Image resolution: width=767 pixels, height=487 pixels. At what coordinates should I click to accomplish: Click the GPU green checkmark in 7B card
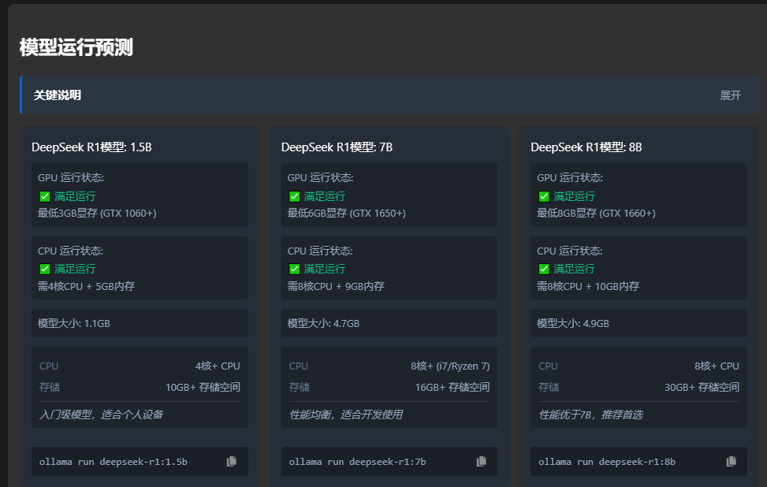point(294,196)
